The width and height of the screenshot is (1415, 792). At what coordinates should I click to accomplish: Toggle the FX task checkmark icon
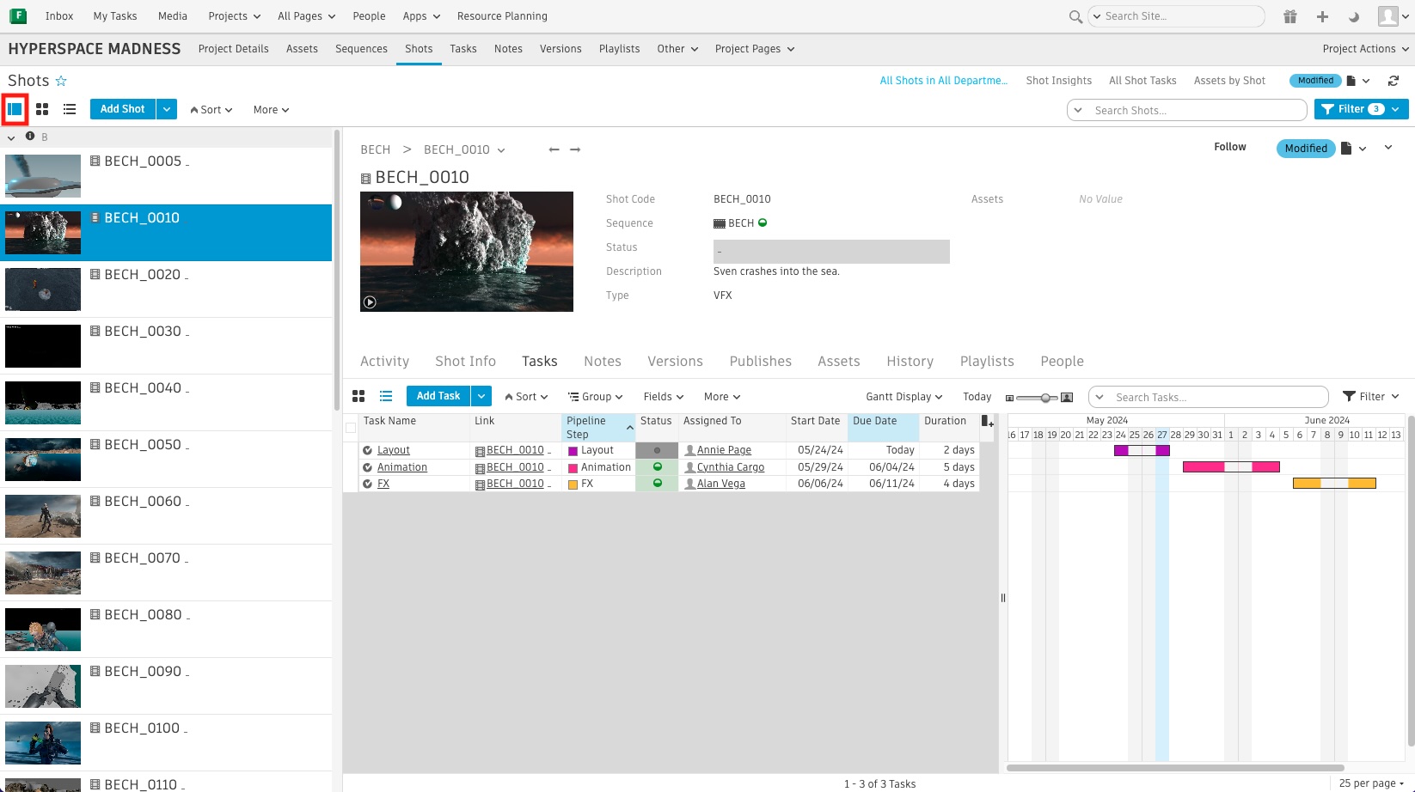[x=368, y=484]
